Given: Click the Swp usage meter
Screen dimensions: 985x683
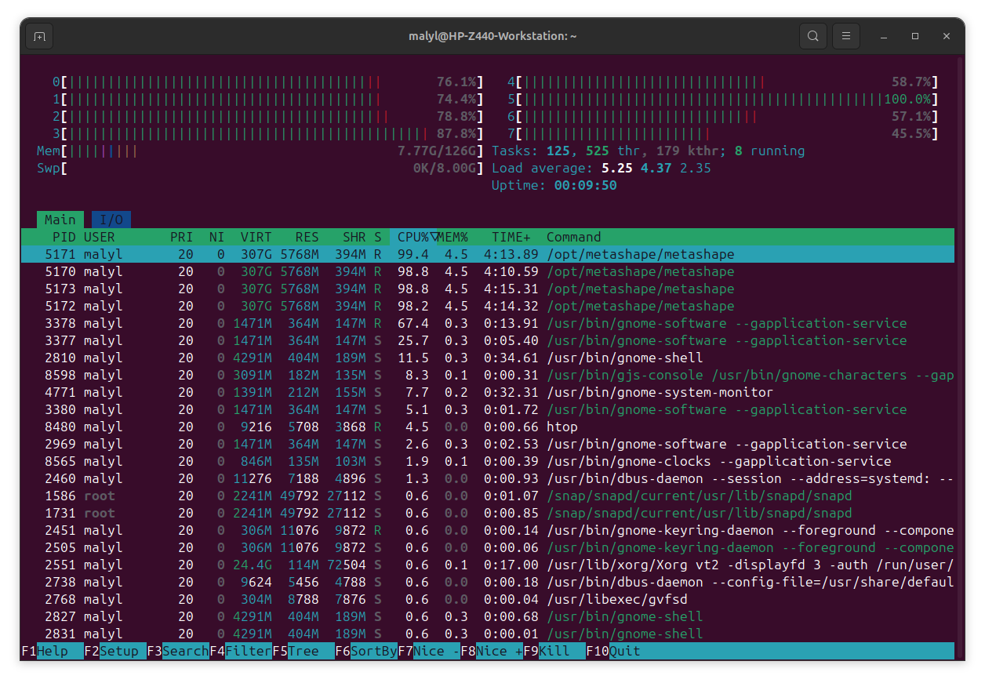Looking at the screenshot, I should pyautogui.click(x=260, y=168).
